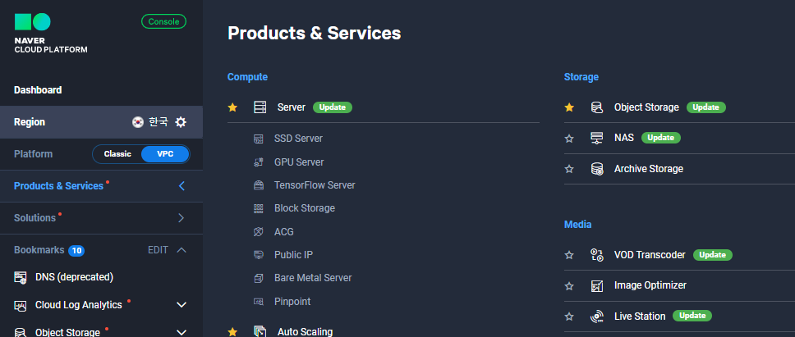
Task: Click the Live Station icon
Action: pyautogui.click(x=597, y=317)
